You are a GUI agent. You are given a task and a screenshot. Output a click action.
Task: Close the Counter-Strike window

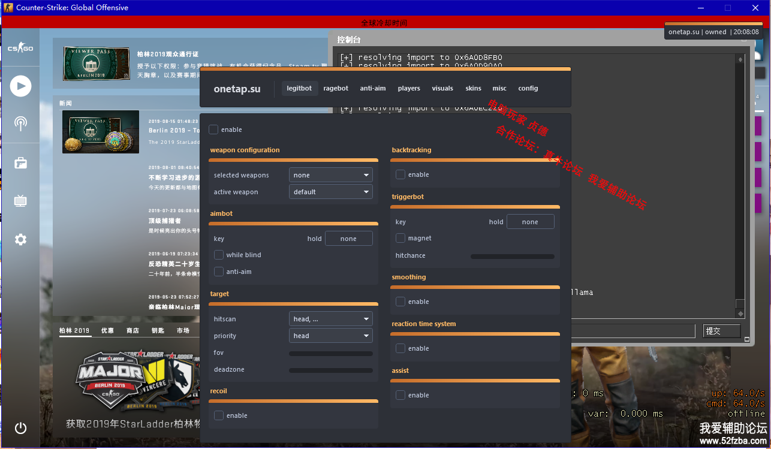tap(755, 8)
